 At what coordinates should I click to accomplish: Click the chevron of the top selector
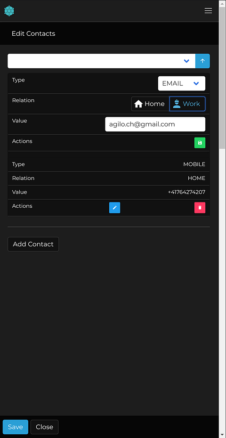pos(186,61)
